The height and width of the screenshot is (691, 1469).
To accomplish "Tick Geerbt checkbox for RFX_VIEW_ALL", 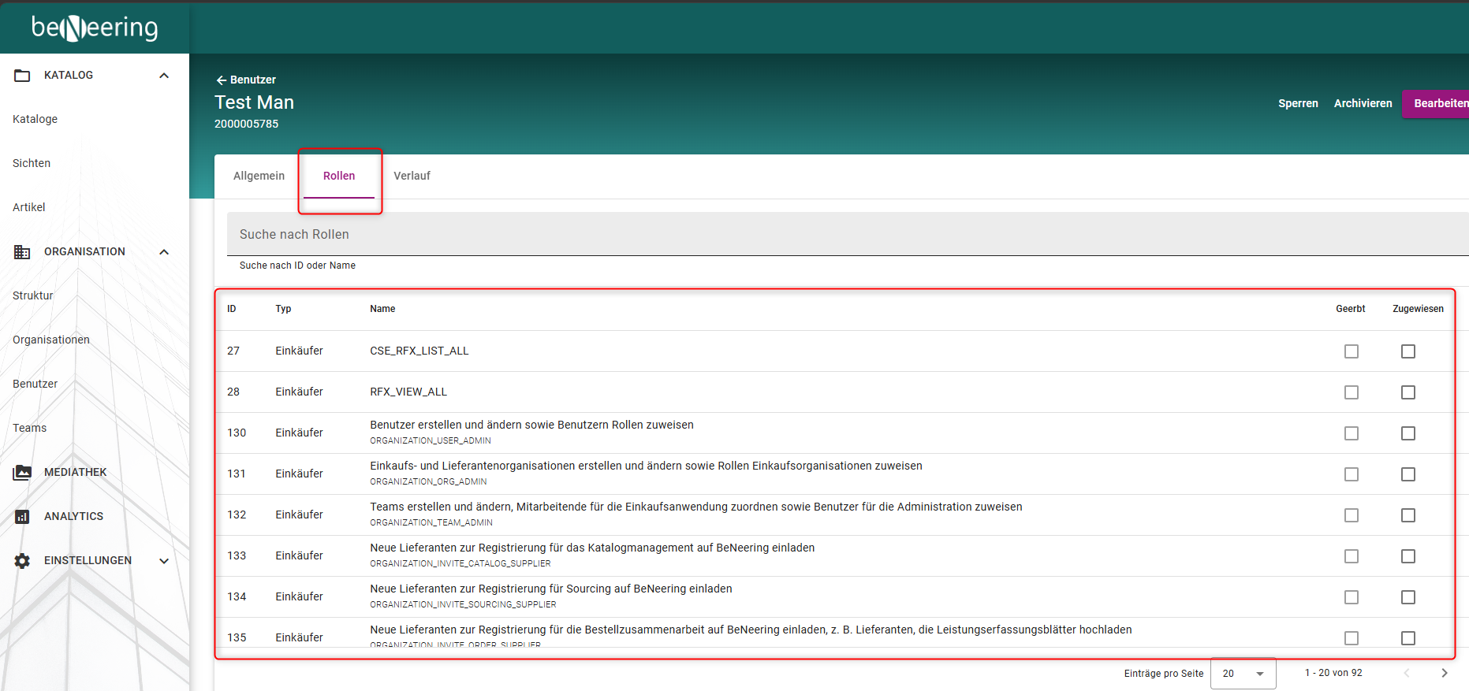I will 1352,392.
